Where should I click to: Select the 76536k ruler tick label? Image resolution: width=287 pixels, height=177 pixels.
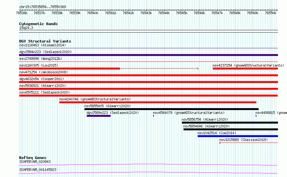pyautogui.click(x=22, y=13)
